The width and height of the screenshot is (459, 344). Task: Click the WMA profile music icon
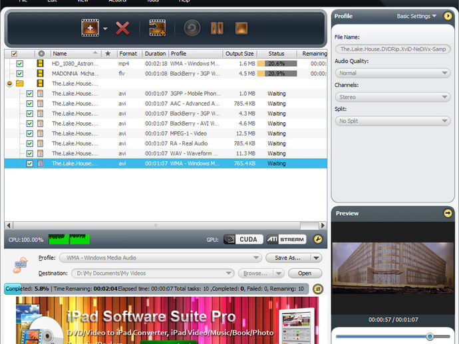tap(21, 265)
